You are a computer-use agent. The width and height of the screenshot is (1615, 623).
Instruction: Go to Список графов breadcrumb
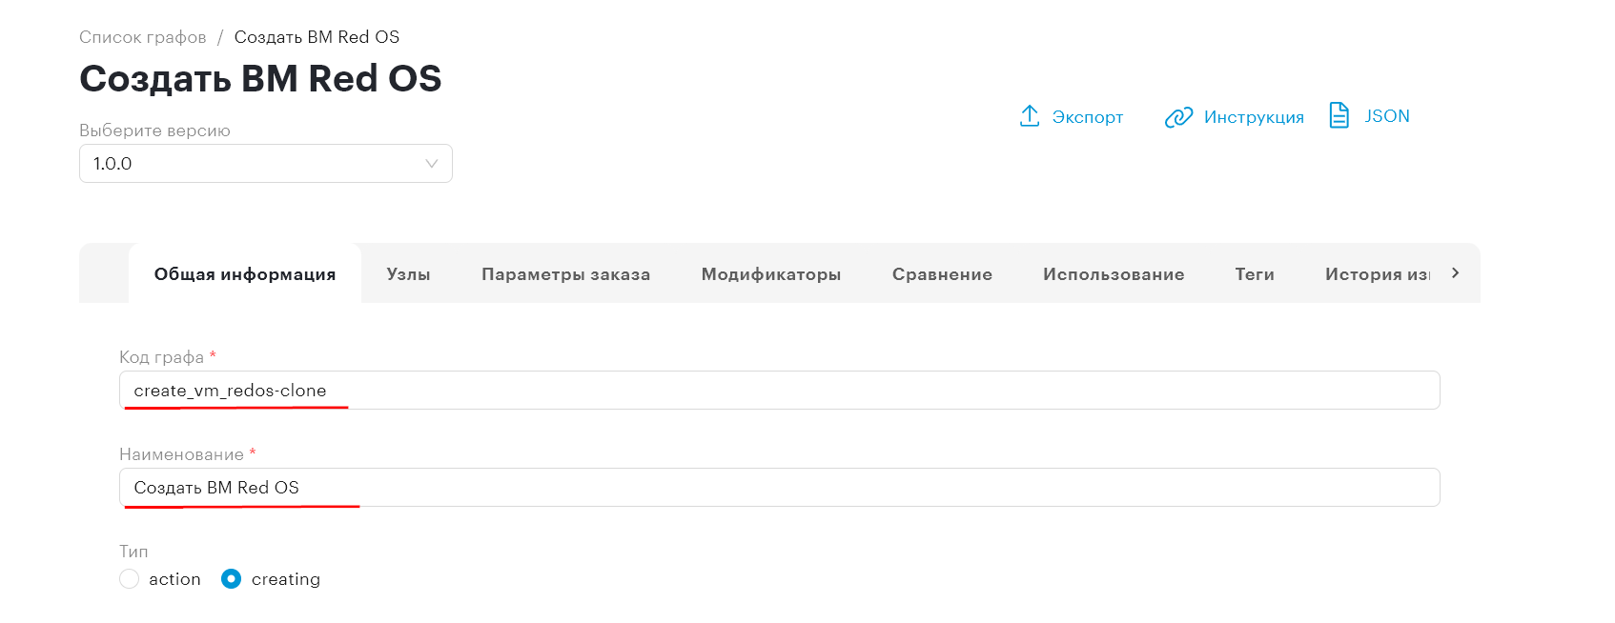click(x=143, y=37)
